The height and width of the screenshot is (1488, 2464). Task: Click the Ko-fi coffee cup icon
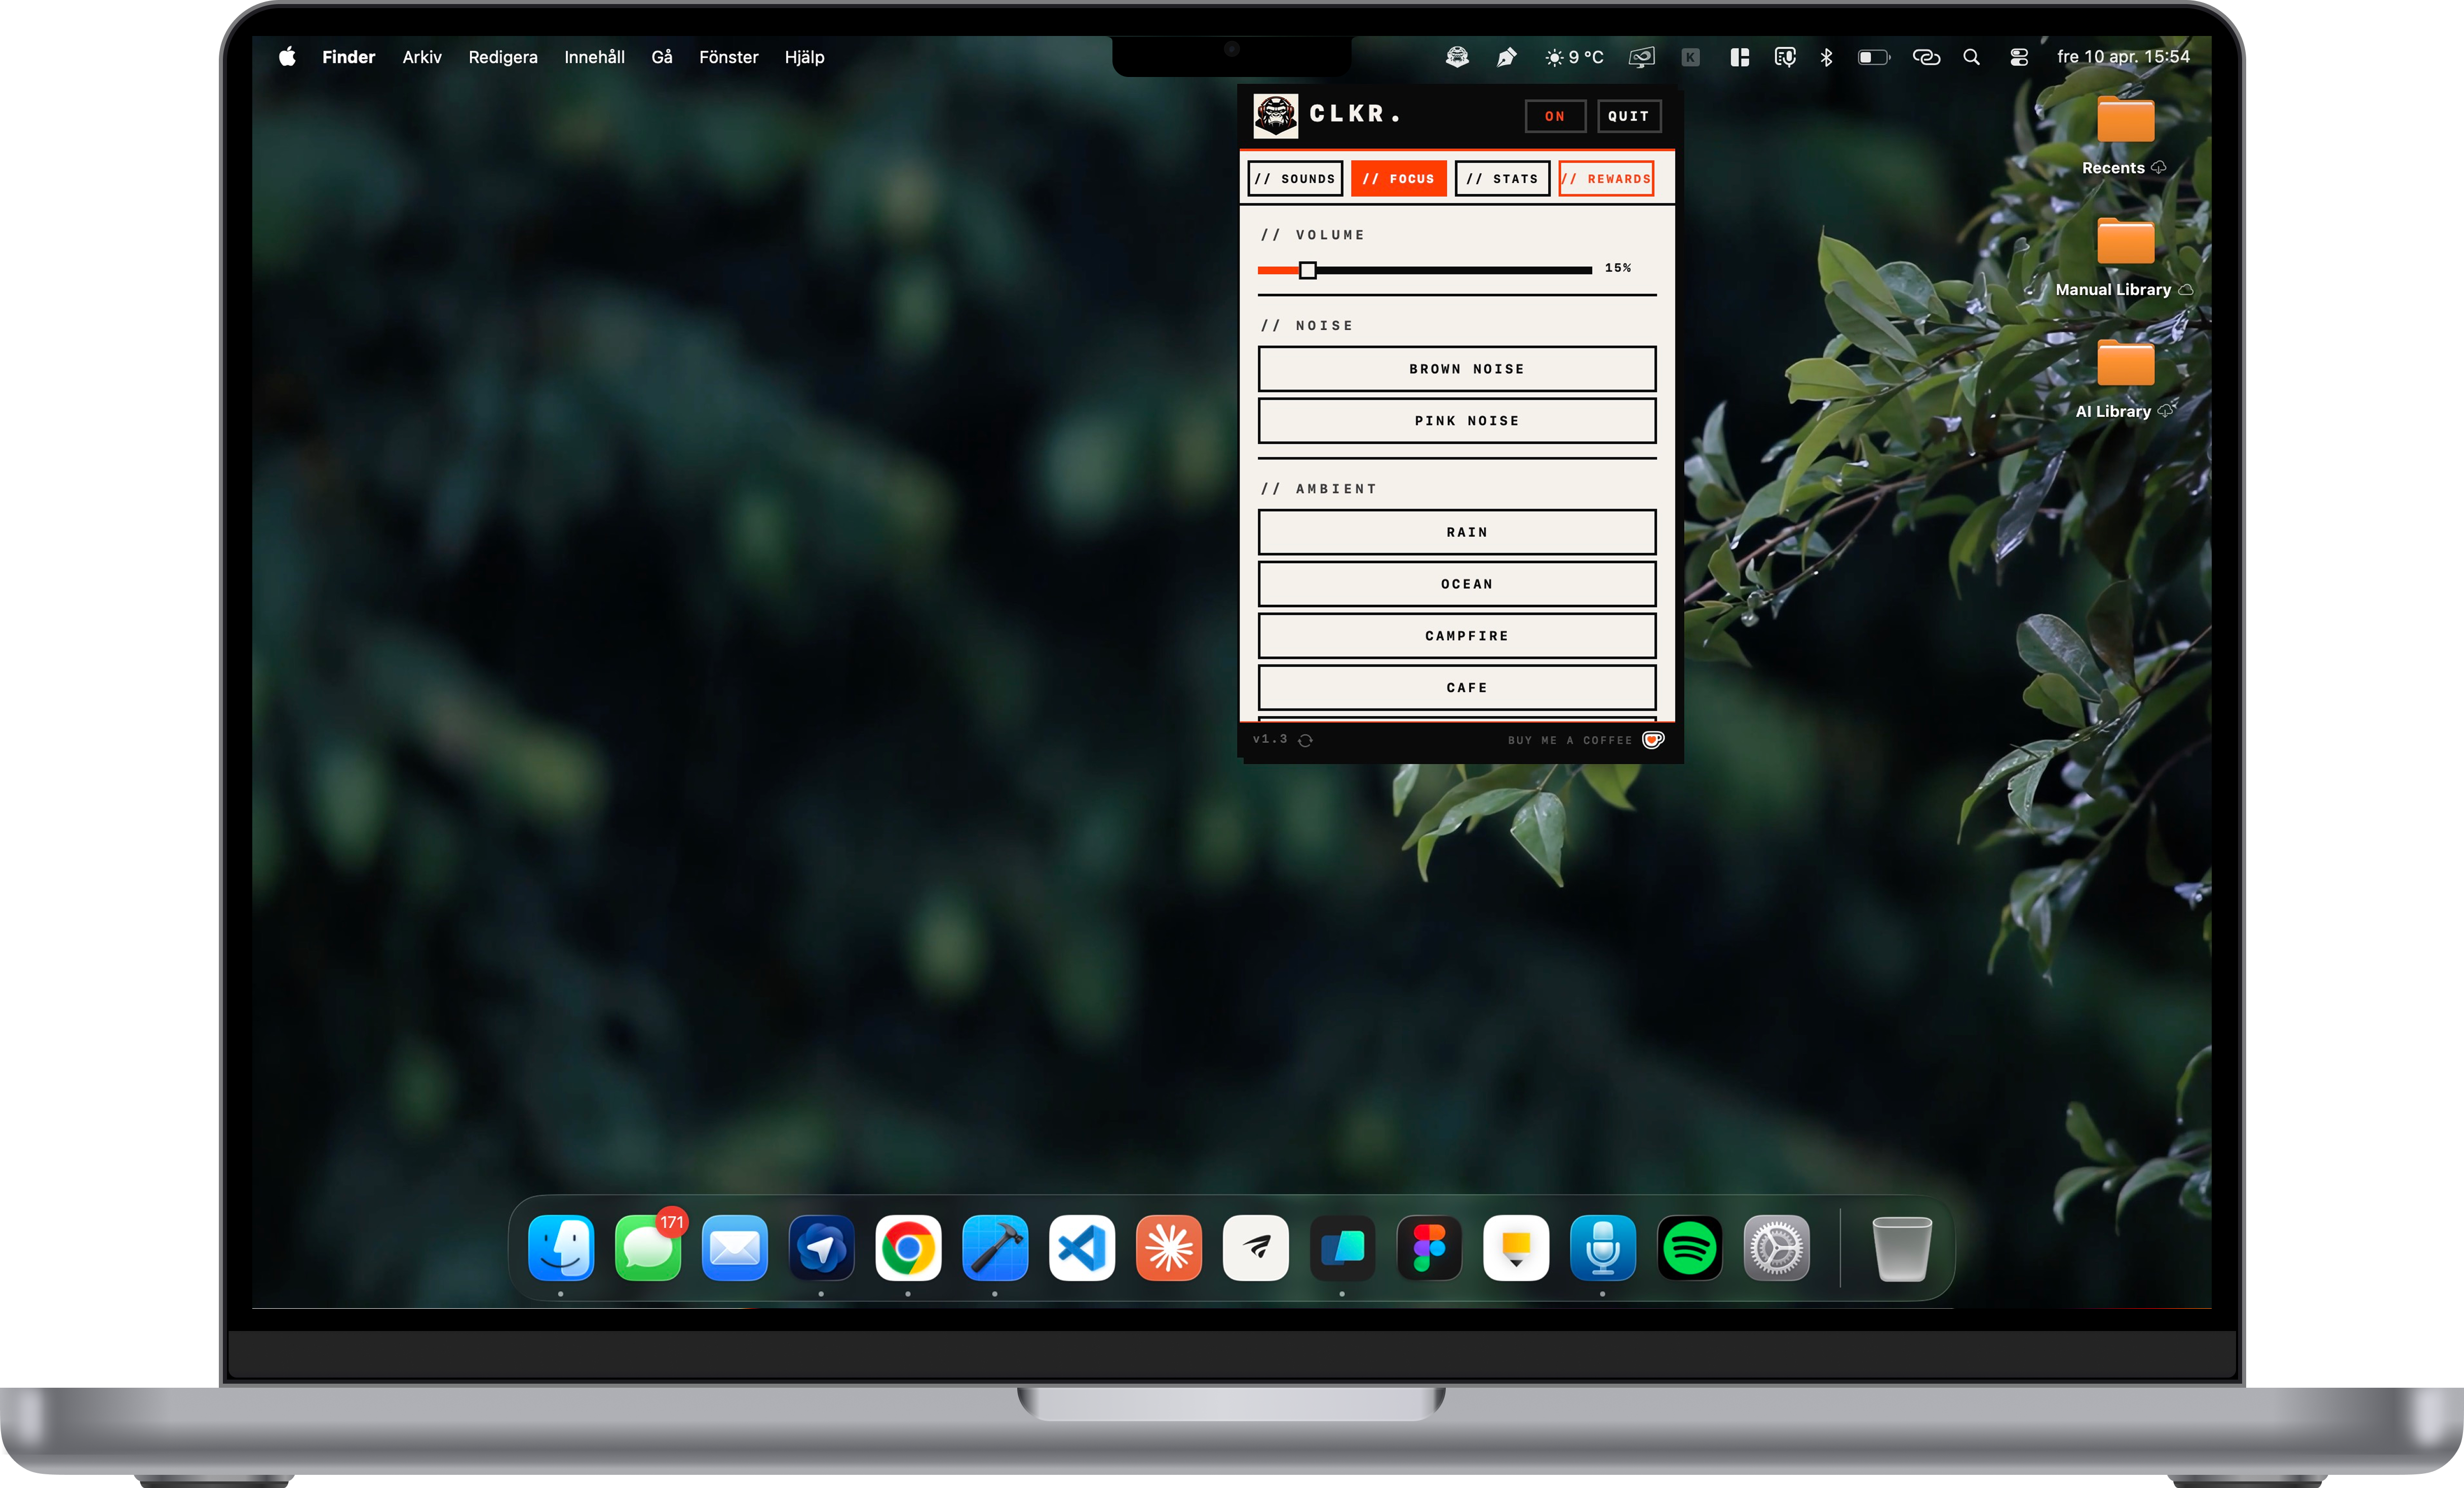pos(1653,740)
